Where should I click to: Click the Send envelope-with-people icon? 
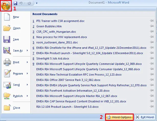pos(7,85)
